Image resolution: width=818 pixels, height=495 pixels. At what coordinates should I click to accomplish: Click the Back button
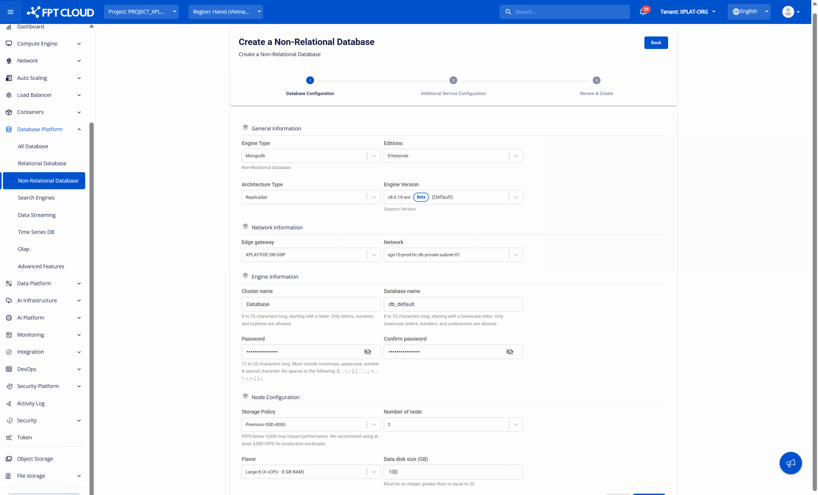pyautogui.click(x=656, y=42)
